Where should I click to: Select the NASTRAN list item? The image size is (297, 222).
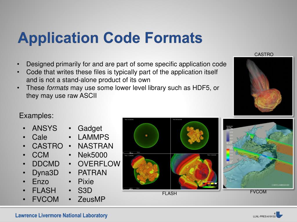click(x=95, y=146)
